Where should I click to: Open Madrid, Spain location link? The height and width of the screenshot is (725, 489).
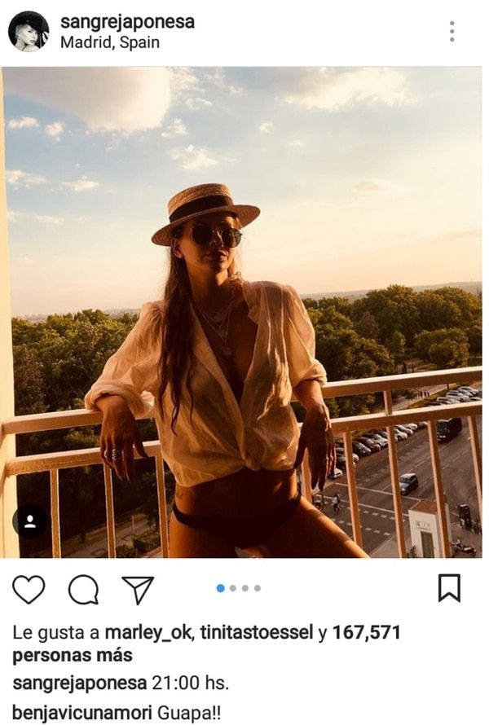pyautogui.click(x=109, y=42)
